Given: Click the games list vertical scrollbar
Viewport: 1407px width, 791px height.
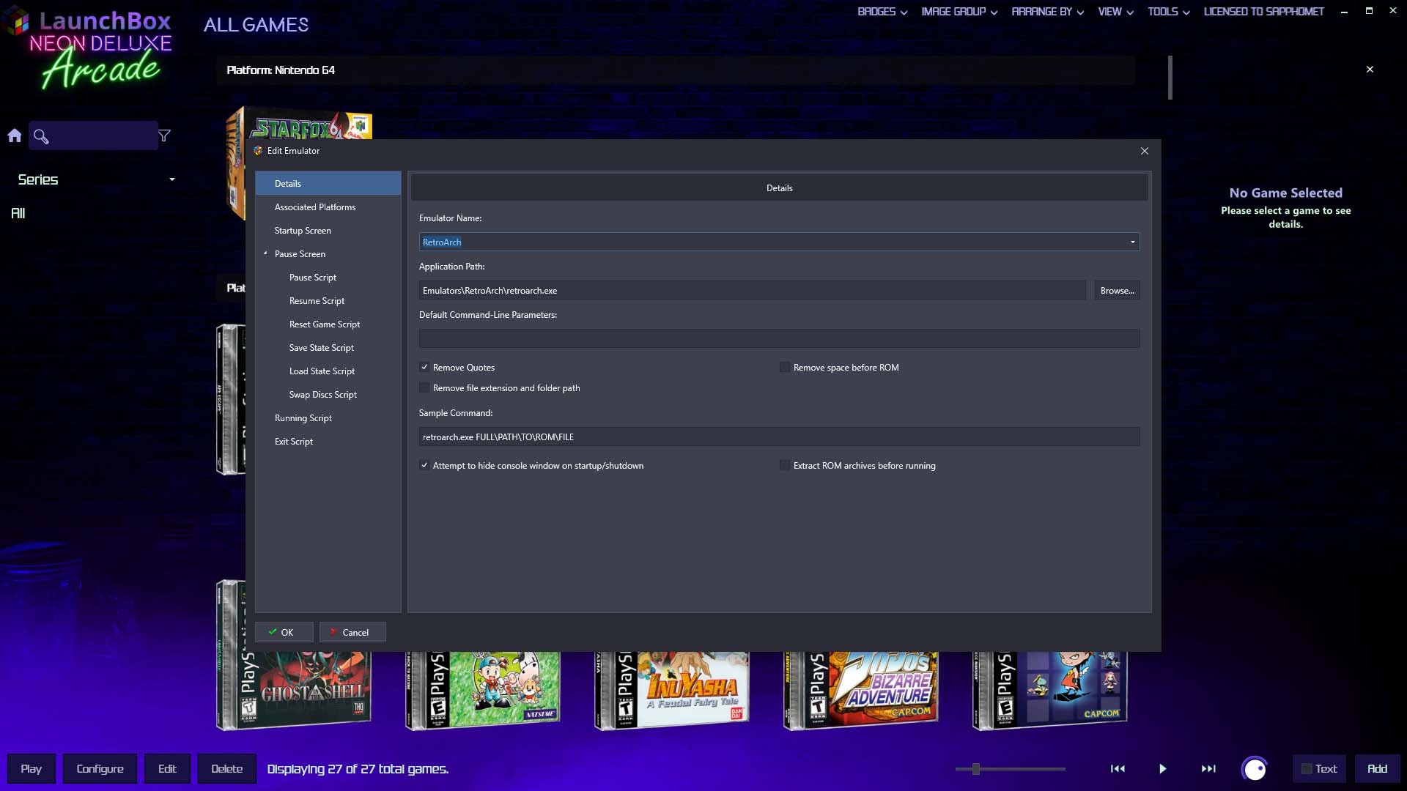Looking at the screenshot, I should coord(1170,78).
